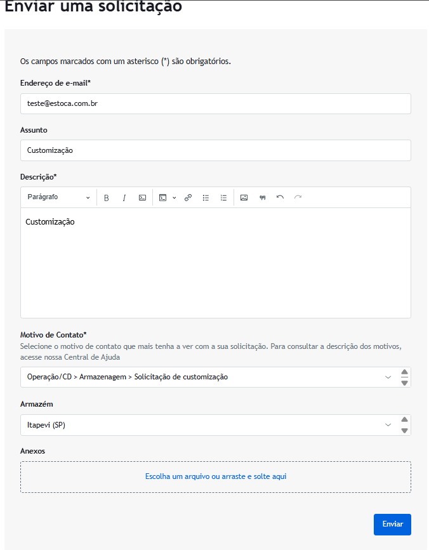Insert an image into description

click(244, 198)
